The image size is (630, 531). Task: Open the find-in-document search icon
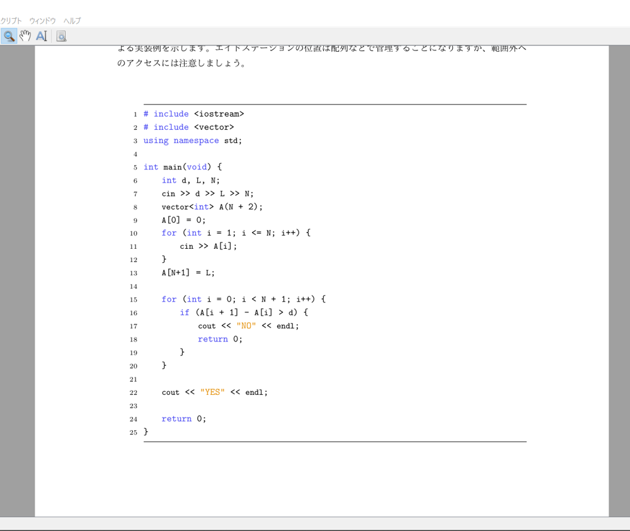coord(61,36)
